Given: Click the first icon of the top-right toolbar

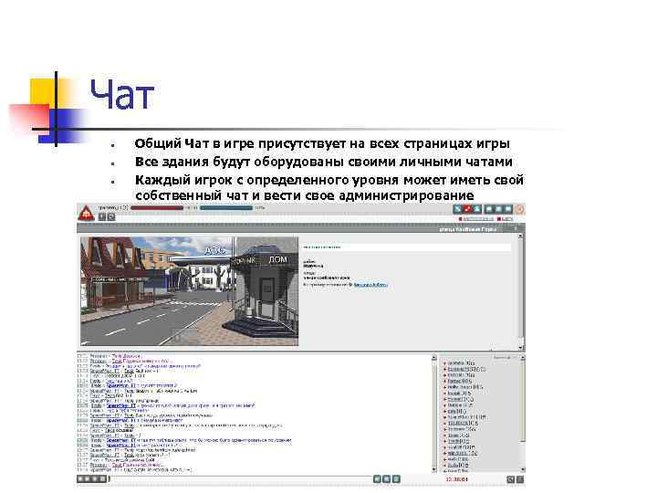Looking at the screenshot, I should (x=457, y=209).
